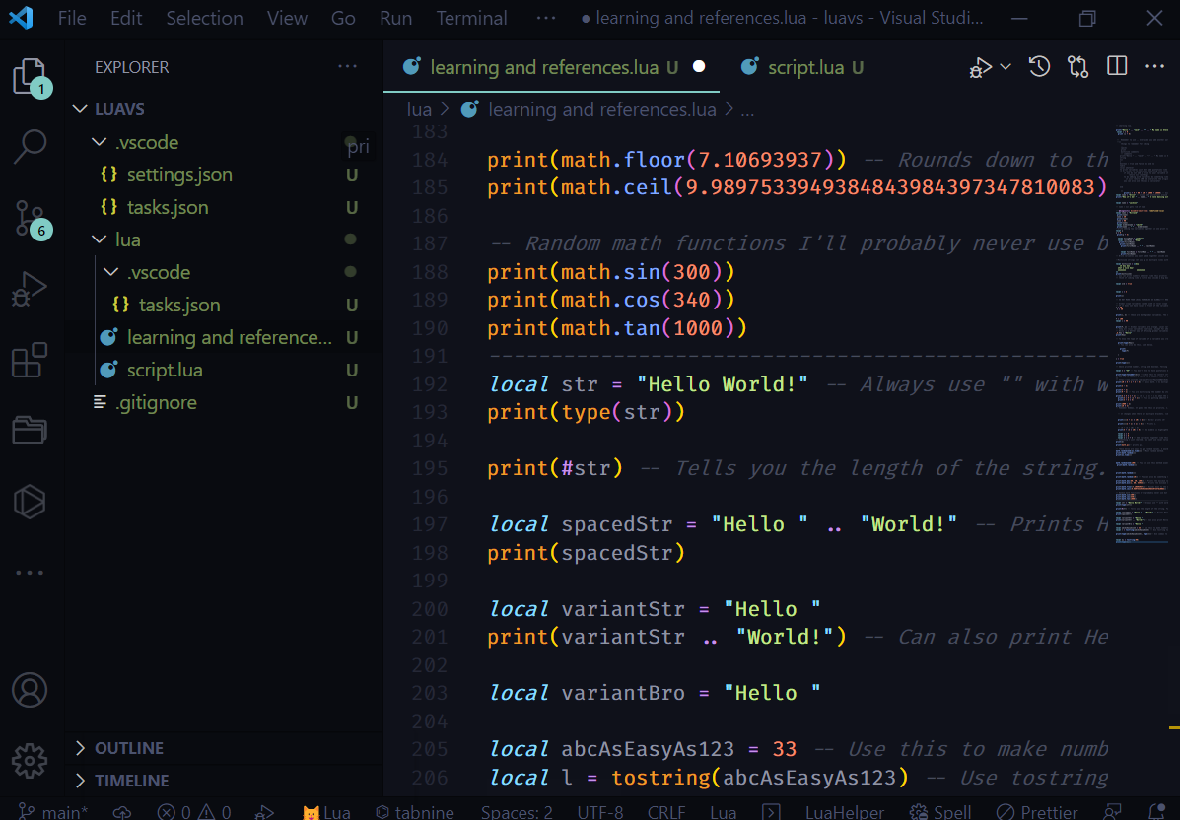Open the Manage gear icon

tap(31, 761)
